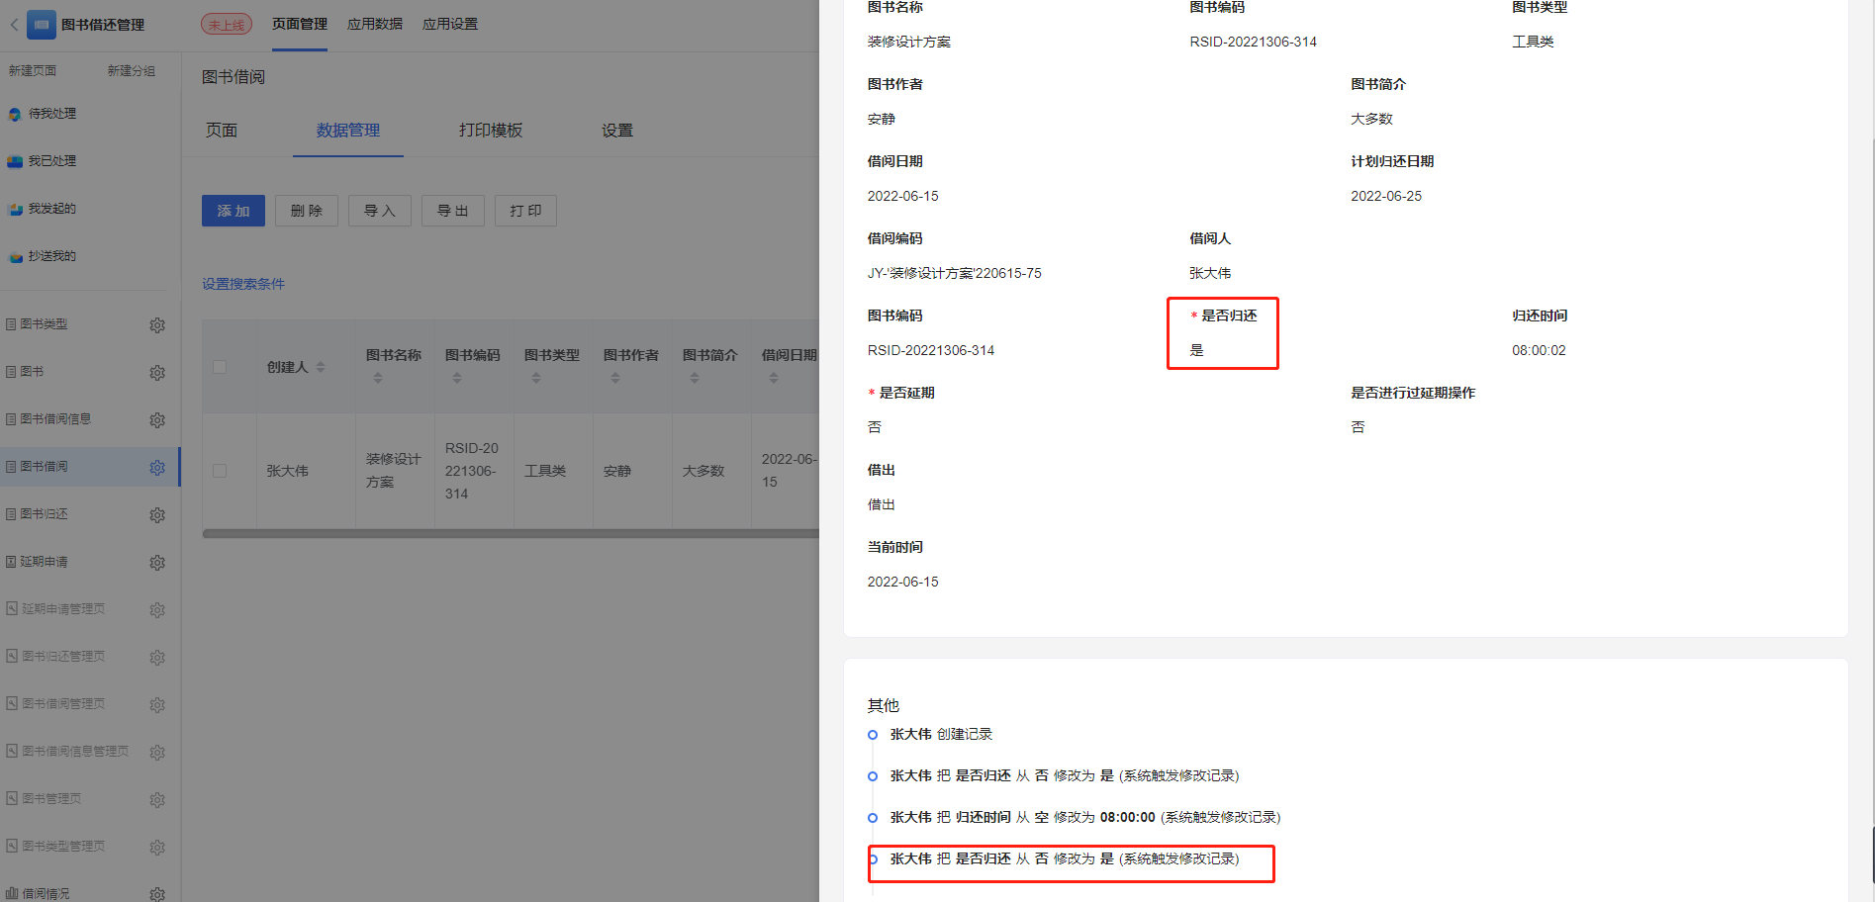Viewport: 1875px width, 902px height.
Task: Open the 设置搜索条件 link
Action: pyautogui.click(x=243, y=284)
